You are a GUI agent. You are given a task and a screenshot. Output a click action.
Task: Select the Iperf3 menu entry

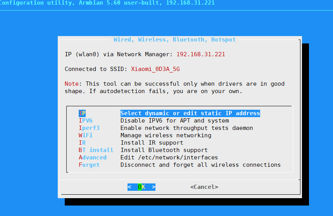tap(89, 128)
